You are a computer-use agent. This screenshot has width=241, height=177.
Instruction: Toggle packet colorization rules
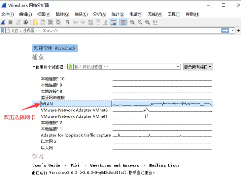pyautogui.click(x=123, y=22)
